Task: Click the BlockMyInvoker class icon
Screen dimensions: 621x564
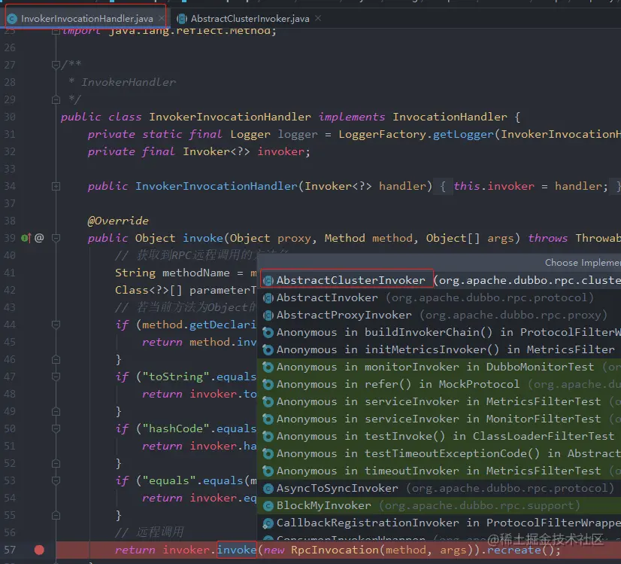Action: coord(268,506)
